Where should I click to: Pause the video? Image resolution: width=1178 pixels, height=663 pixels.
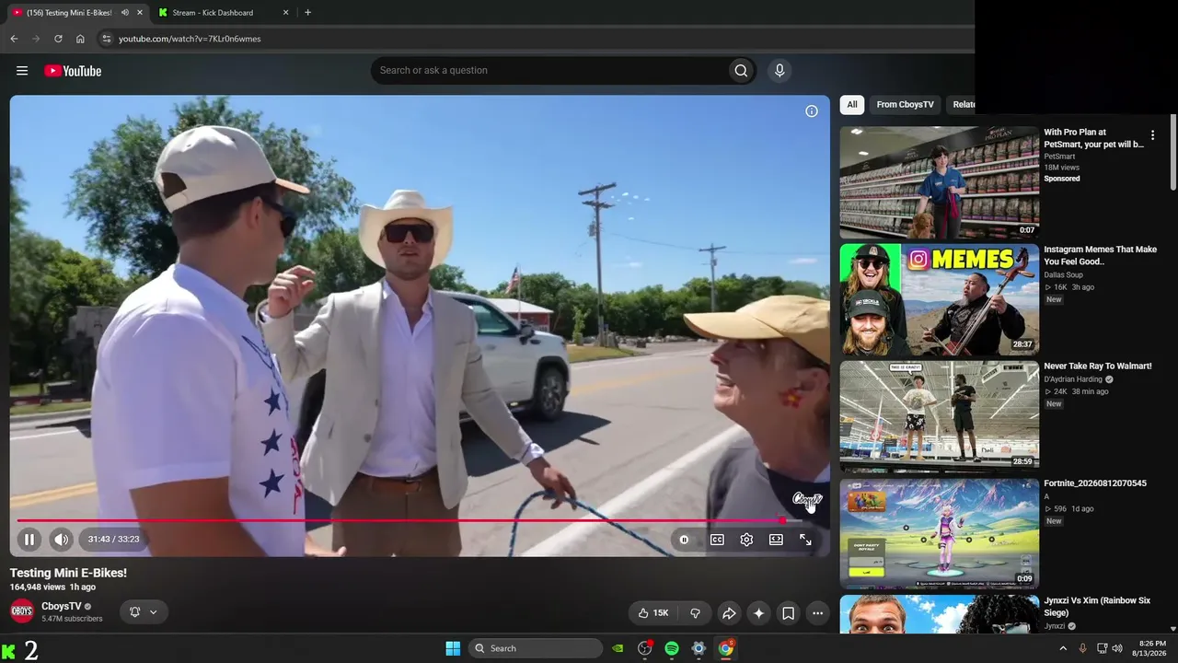coord(29,540)
